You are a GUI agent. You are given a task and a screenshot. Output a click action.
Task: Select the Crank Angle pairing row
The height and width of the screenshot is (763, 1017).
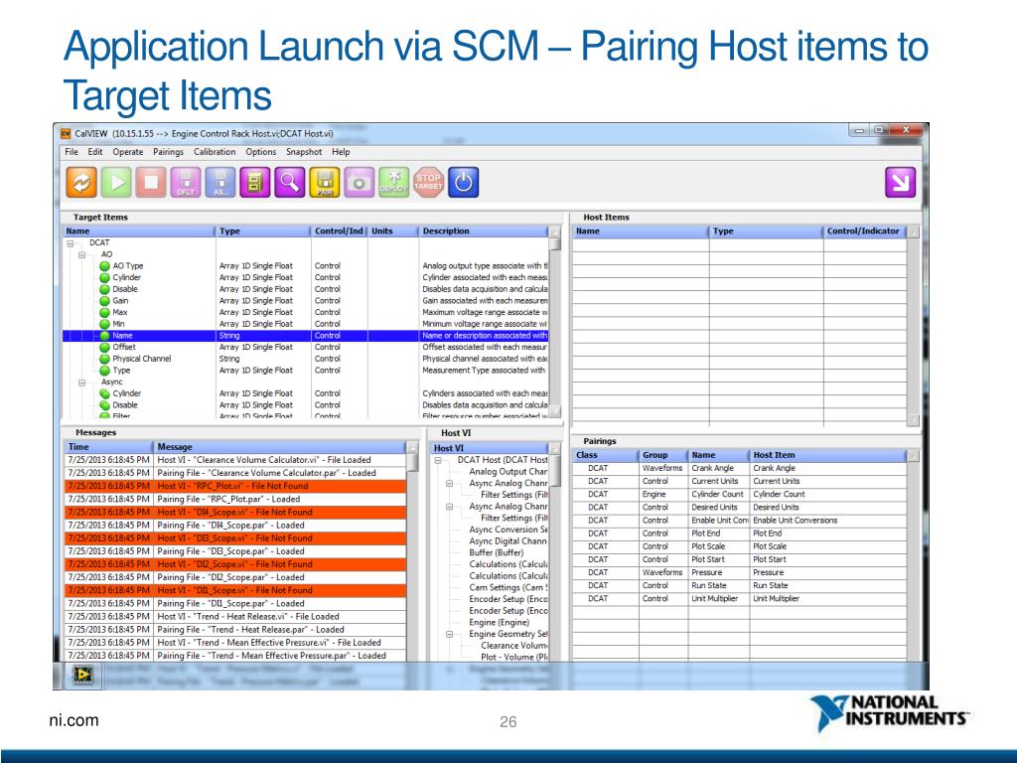[739, 468]
